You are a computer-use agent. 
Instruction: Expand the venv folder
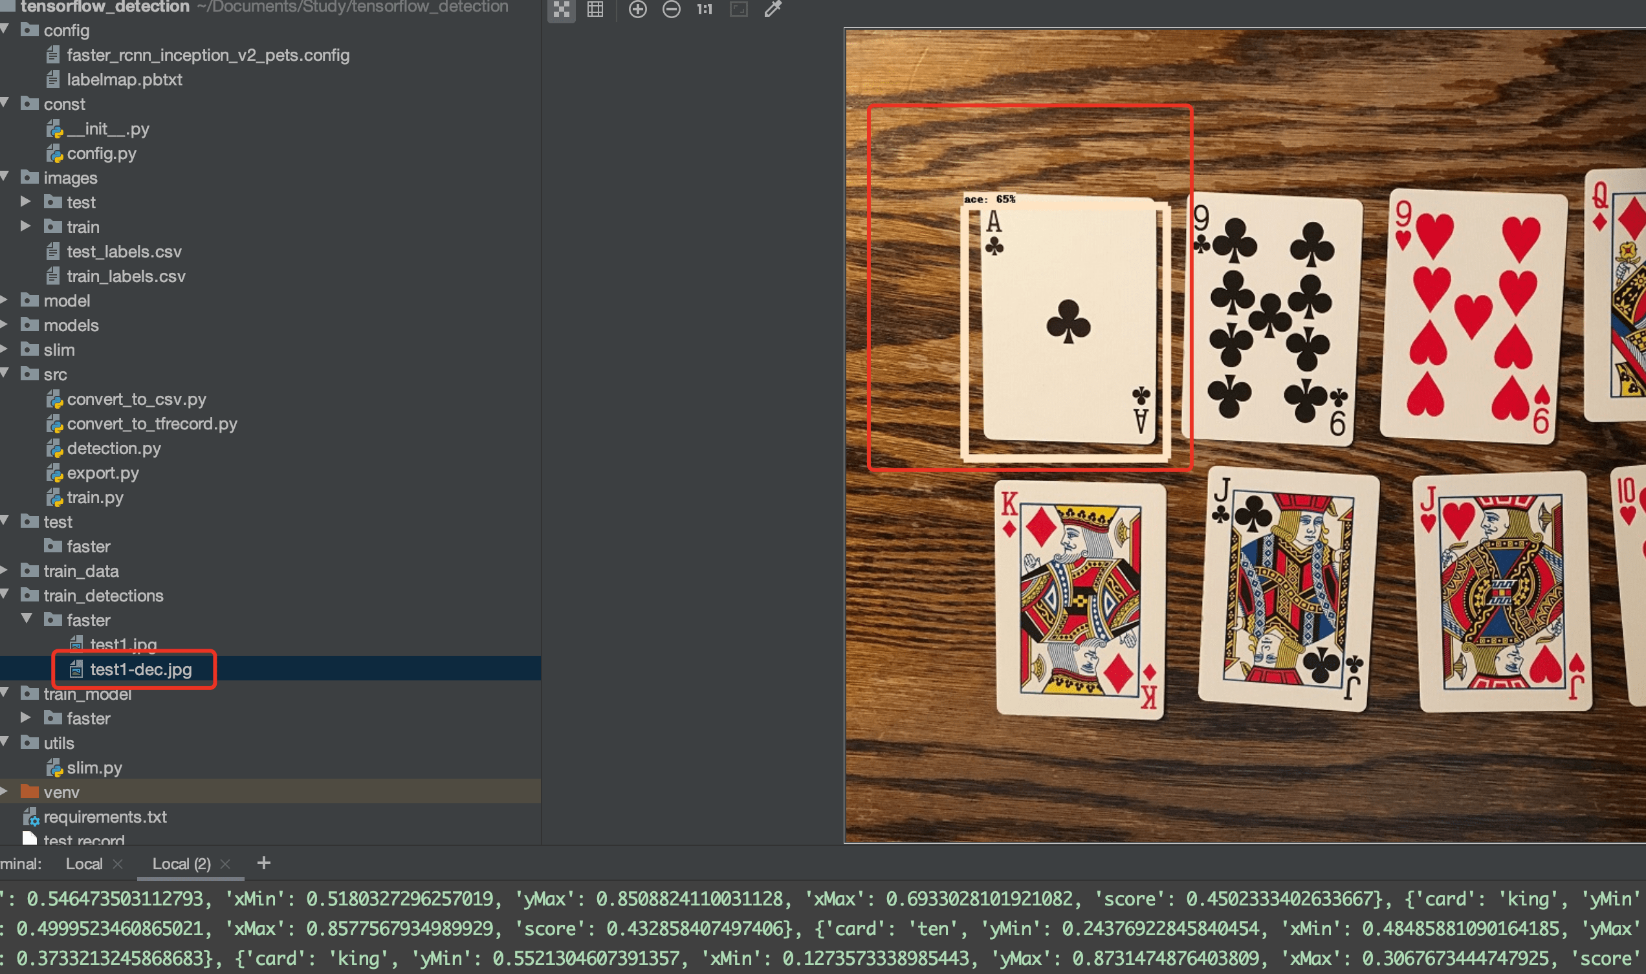(4, 792)
